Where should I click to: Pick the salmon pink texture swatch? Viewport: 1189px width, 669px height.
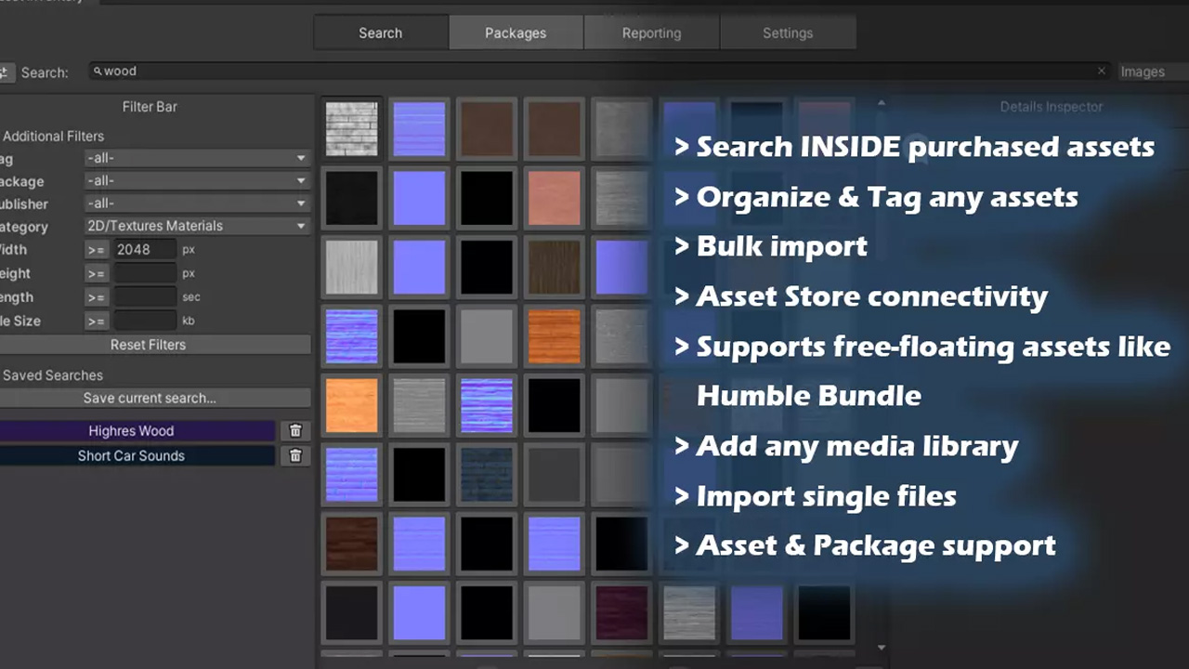tap(554, 197)
